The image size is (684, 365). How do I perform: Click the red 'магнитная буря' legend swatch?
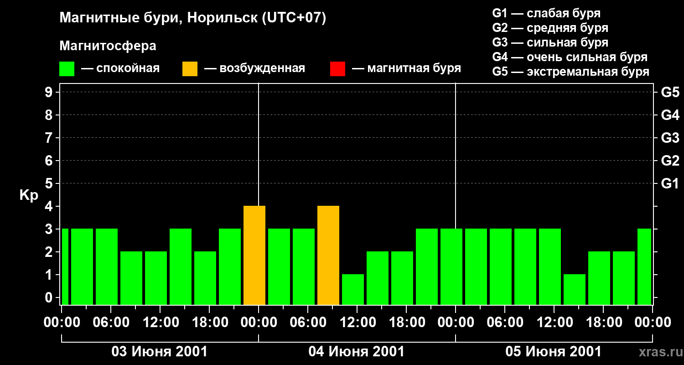[337, 69]
